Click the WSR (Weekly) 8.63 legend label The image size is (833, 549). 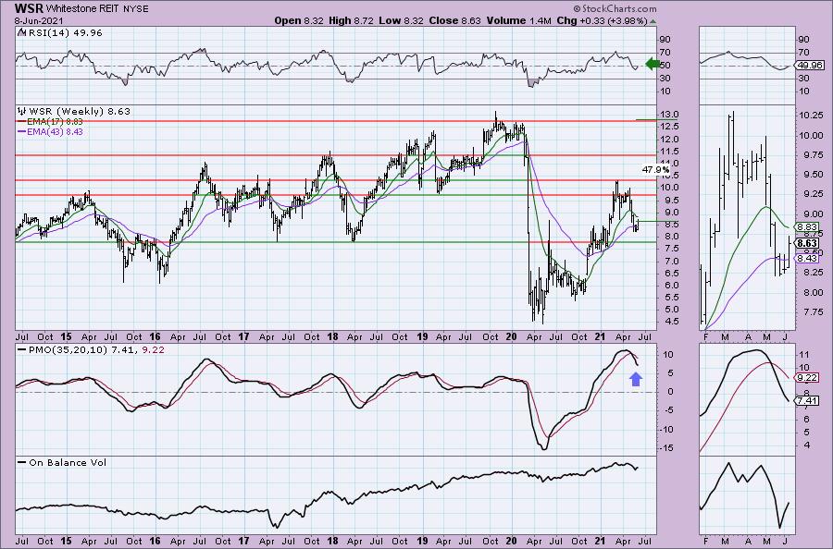click(80, 112)
